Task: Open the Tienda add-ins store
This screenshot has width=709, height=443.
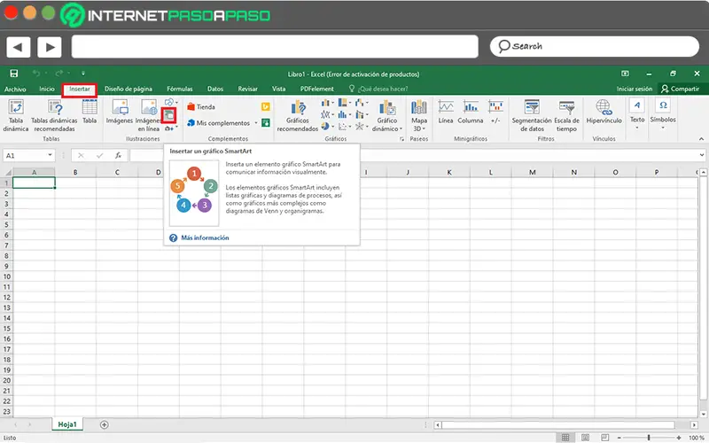Action: pyautogui.click(x=201, y=107)
